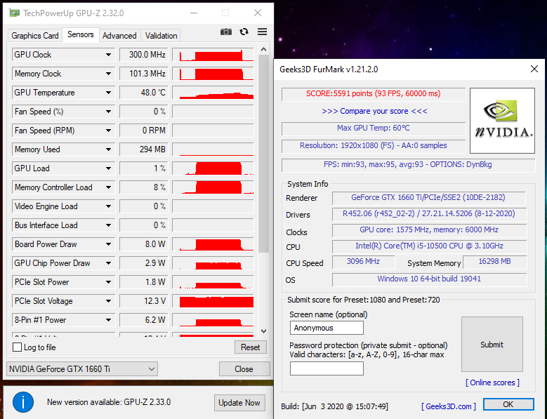Open the Memory Used sensor dropdown

109,149
